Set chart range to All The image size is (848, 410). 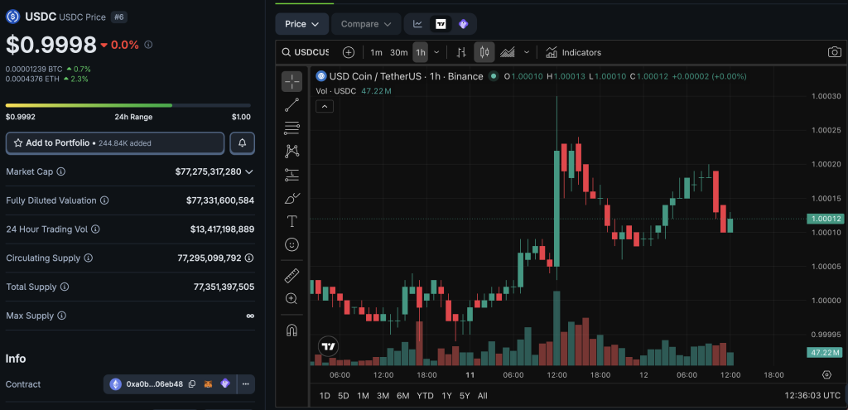[483, 395]
